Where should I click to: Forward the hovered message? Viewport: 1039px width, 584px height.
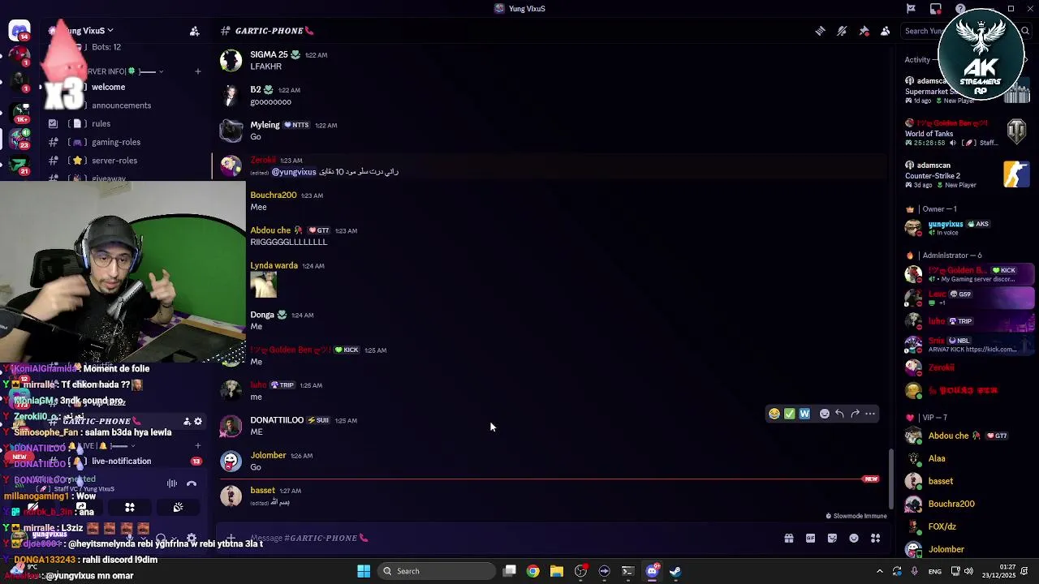click(855, 414)
